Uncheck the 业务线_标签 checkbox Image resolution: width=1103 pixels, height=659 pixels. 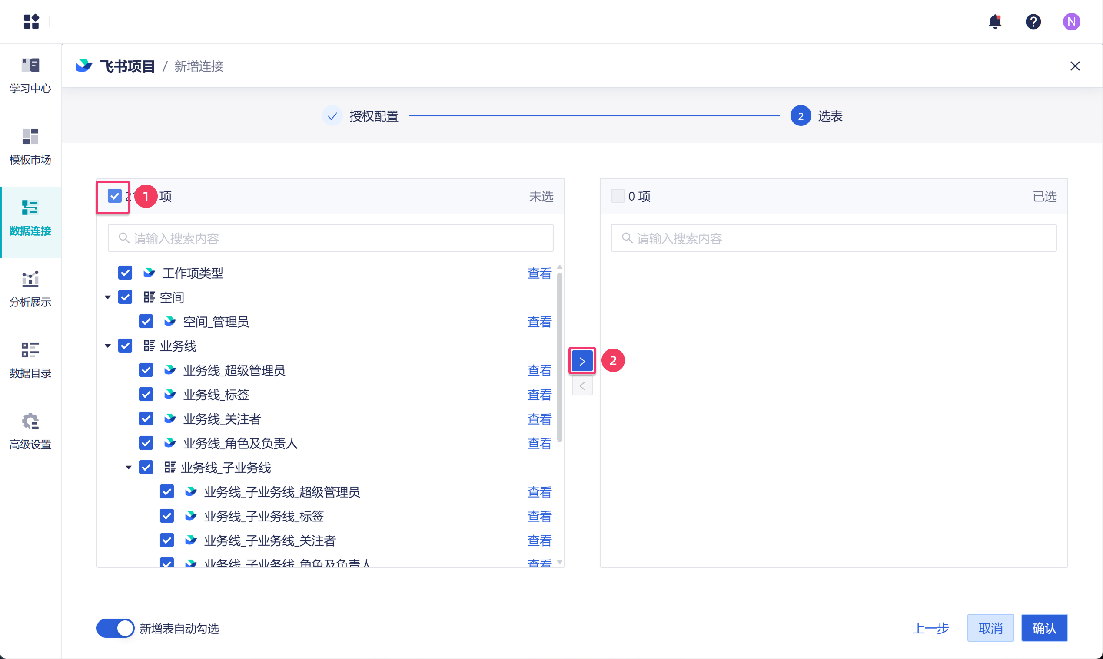(x=146, y=394)
